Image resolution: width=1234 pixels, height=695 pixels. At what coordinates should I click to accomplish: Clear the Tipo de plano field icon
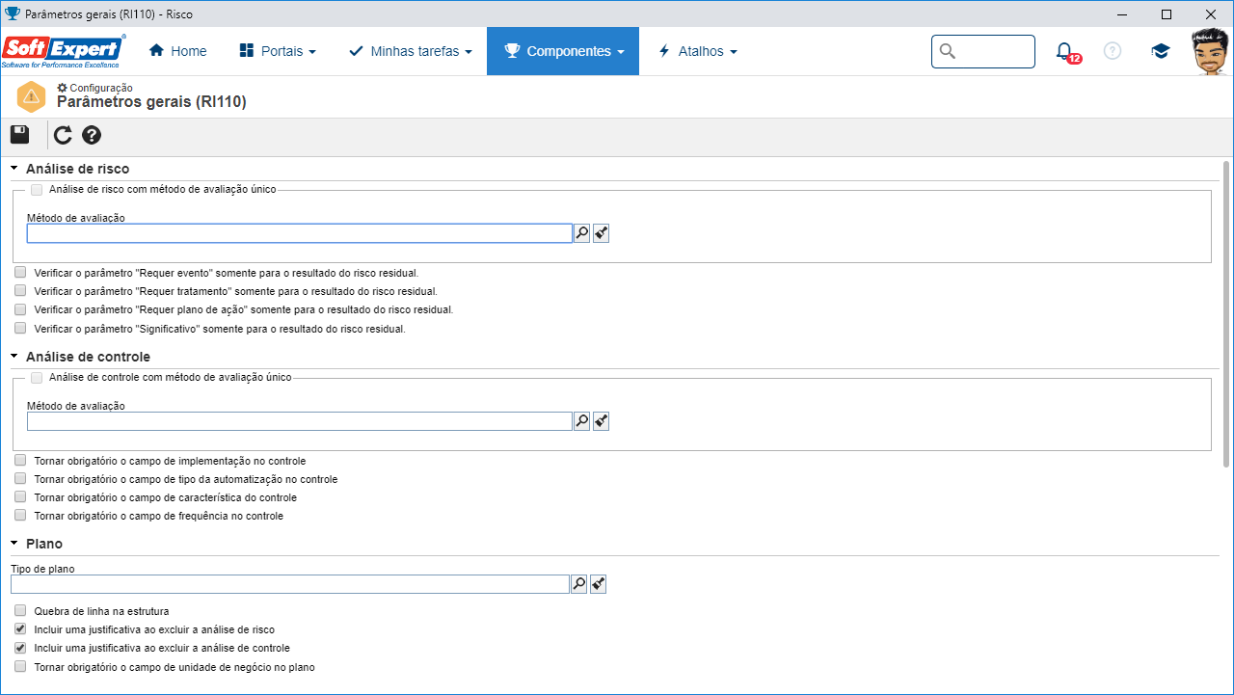(x=599, y=584)
